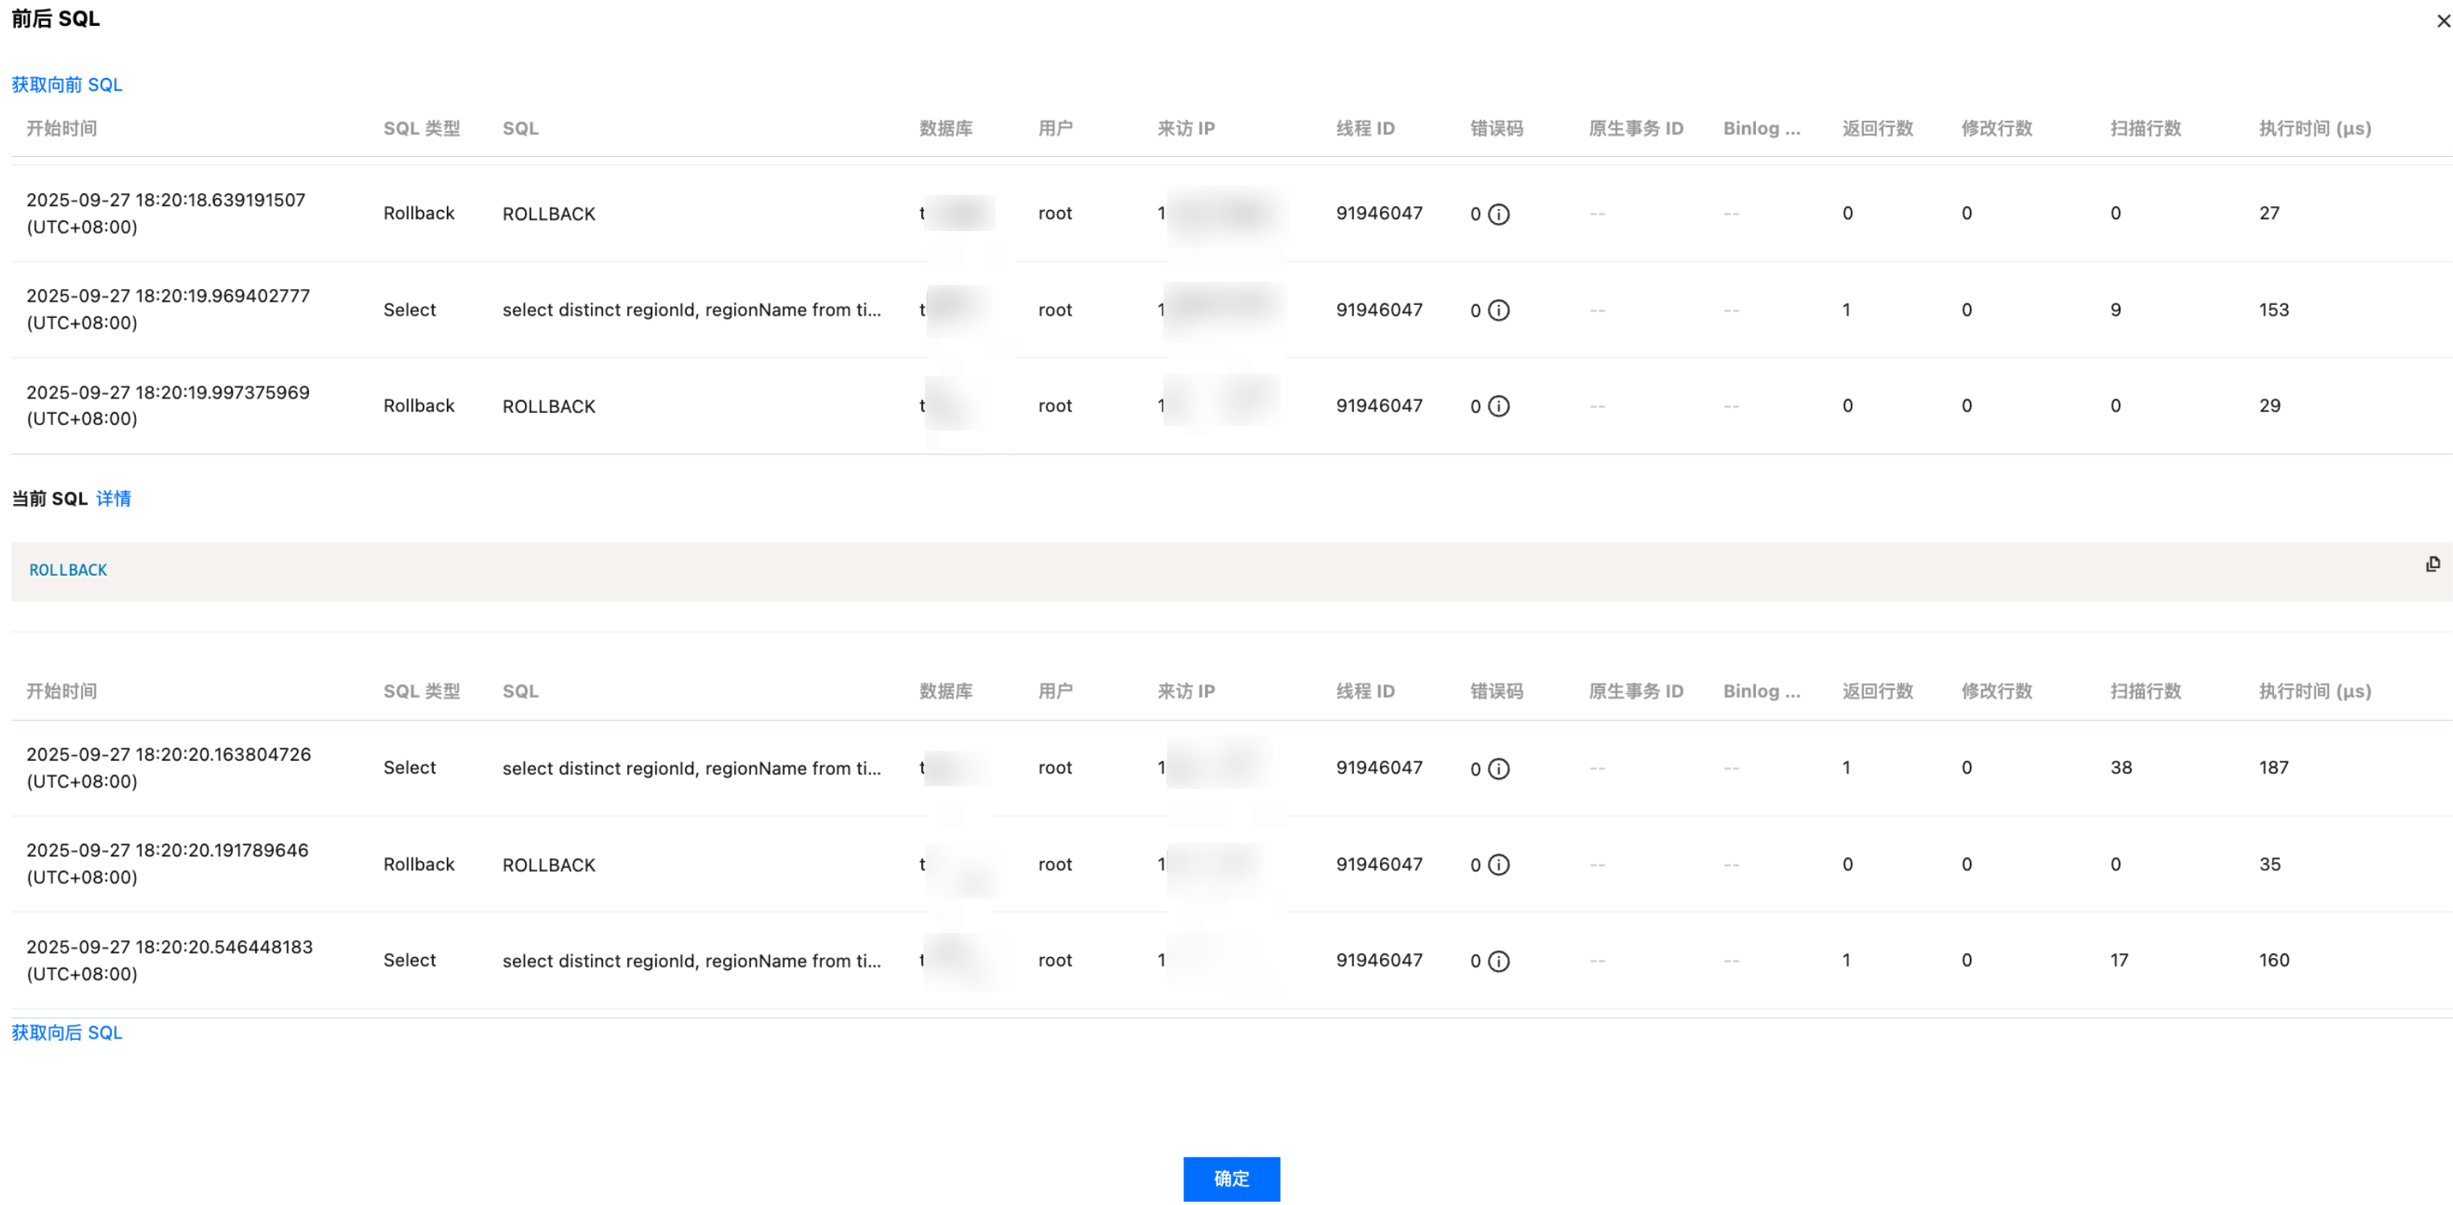This screenshot has width=2453, height=1205.
Task: Click truncated select SQL at 18:20:20.163804726
Action: 692,768
